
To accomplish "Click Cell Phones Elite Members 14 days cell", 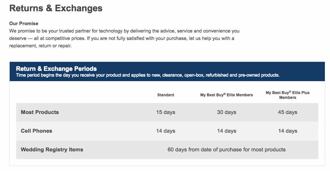I will tap(226, 131).
